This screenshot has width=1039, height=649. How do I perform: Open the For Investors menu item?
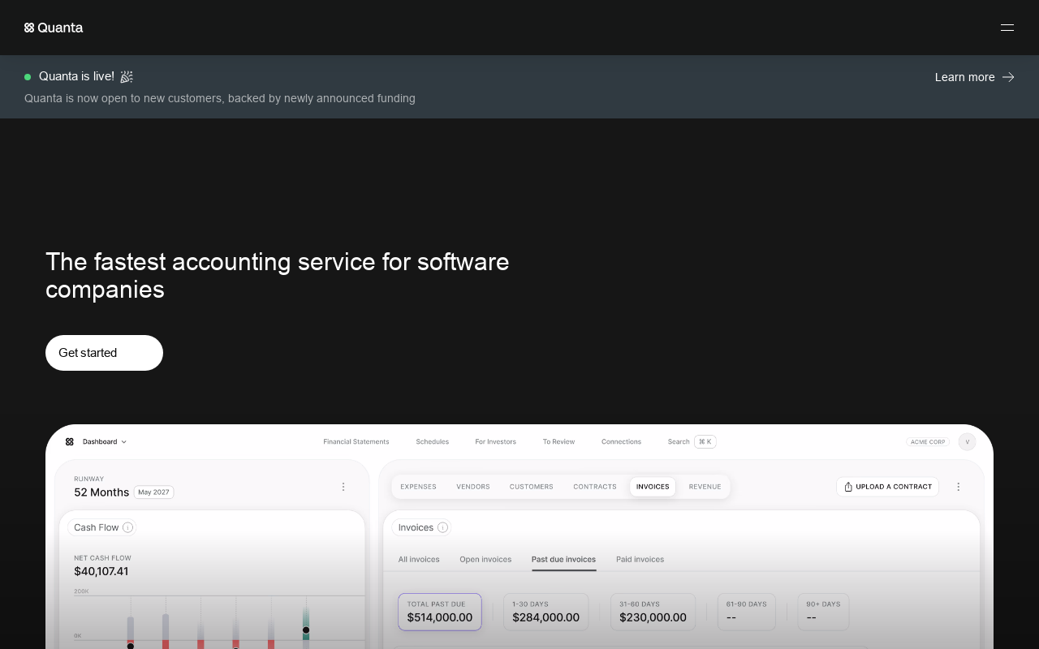[x=496, y=442]
